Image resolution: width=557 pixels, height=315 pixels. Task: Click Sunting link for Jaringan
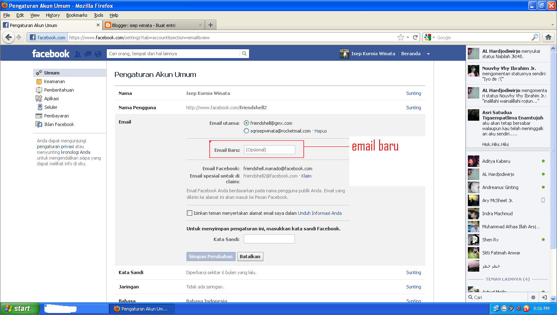pos(413,287)
